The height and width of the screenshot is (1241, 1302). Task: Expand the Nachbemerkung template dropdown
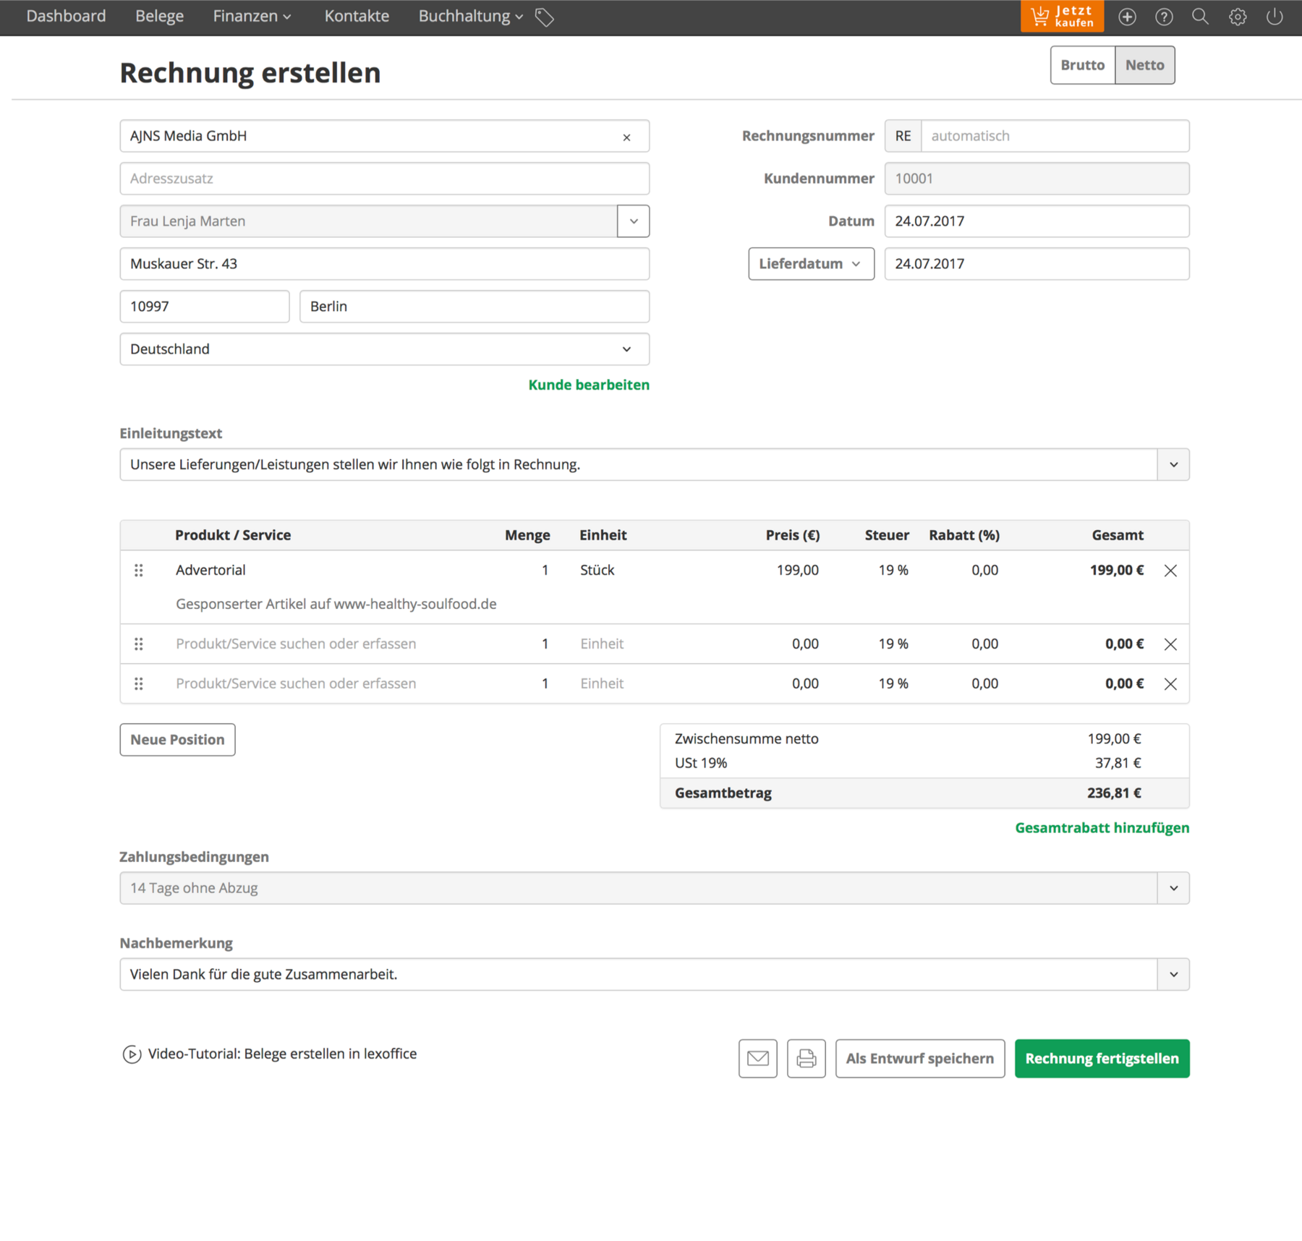(1173, 974)
